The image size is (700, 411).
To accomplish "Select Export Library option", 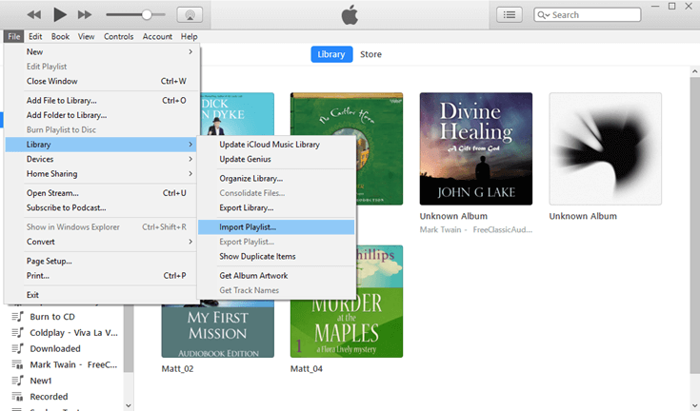I will pyautogui.click(x=246, y=207).
